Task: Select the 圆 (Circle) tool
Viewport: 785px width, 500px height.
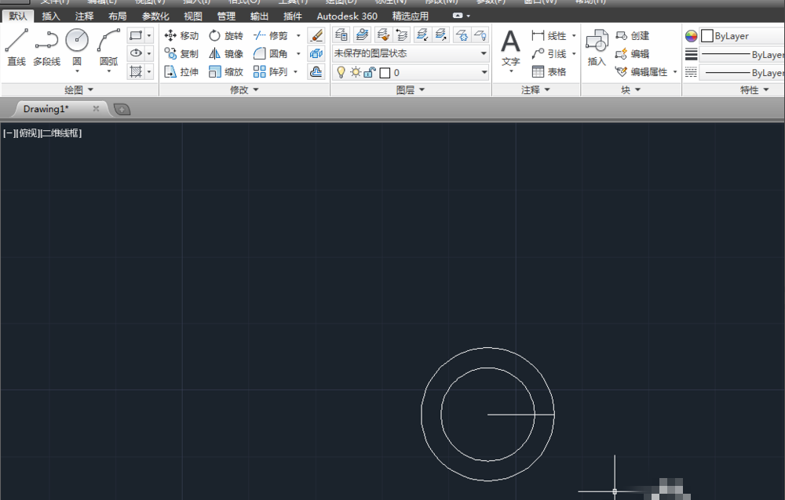Action: (77, 46)
